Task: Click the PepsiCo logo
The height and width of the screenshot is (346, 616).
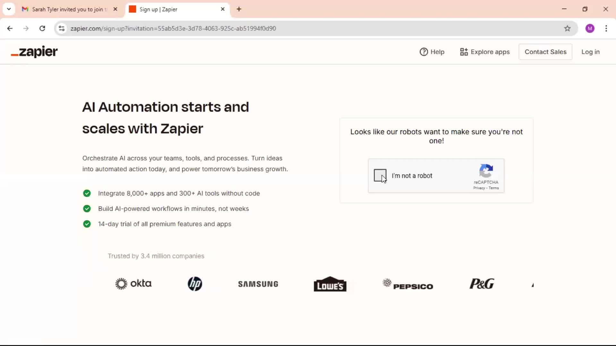Action: point(407,284)
